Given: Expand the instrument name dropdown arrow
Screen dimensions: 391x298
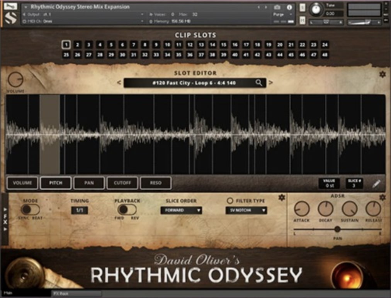Looking at the screenshot, I should pyautogui.click(x=25, y=7).
